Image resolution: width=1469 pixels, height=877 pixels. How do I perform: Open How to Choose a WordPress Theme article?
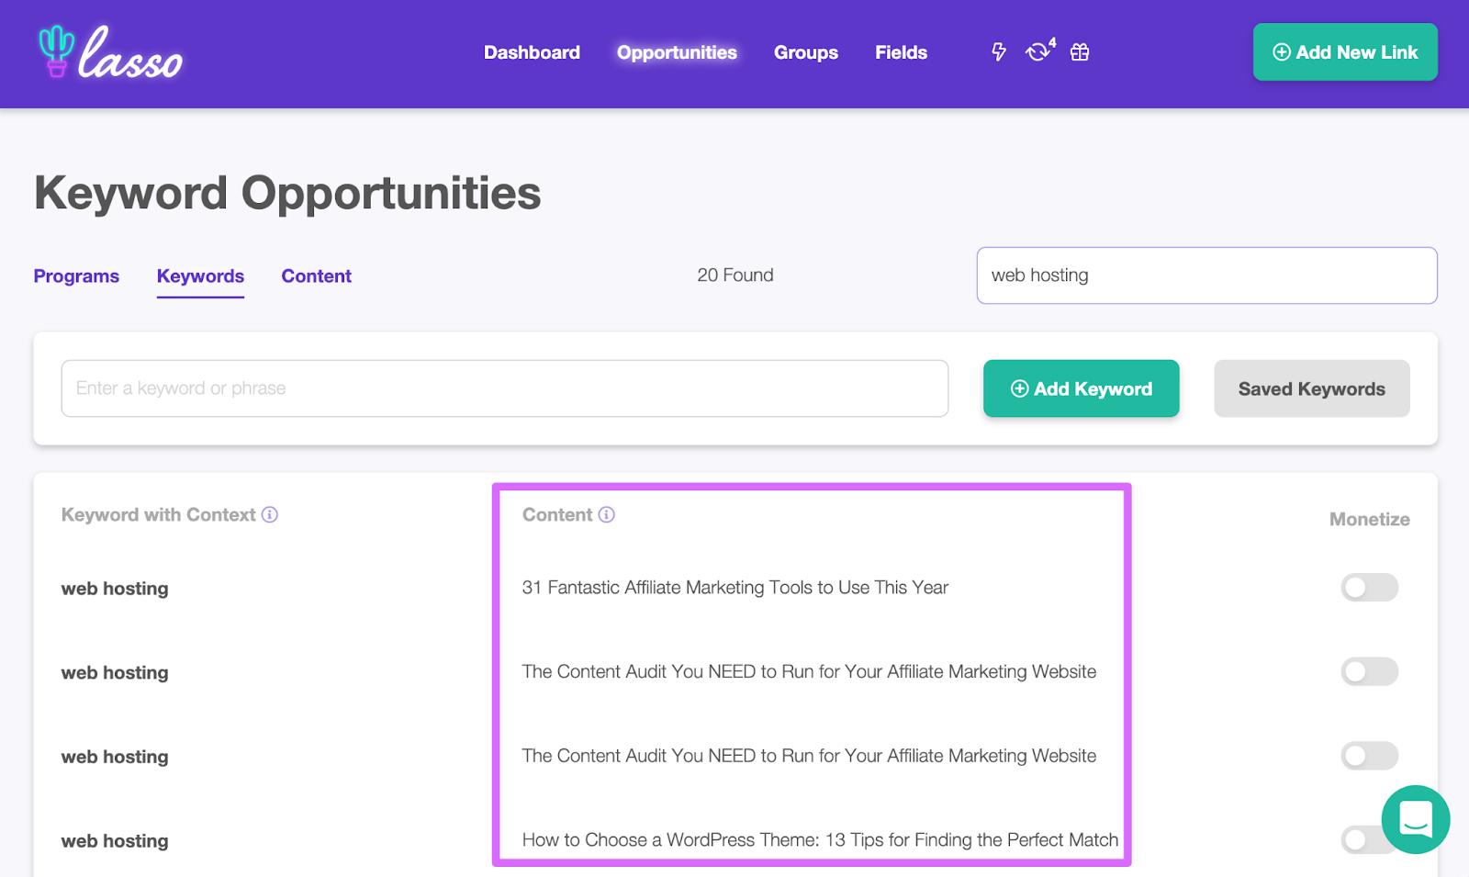820,840
